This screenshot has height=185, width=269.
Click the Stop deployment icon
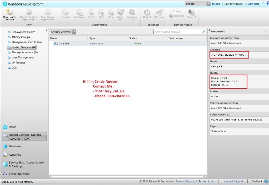pyautogui.click(x=111, y=12)
